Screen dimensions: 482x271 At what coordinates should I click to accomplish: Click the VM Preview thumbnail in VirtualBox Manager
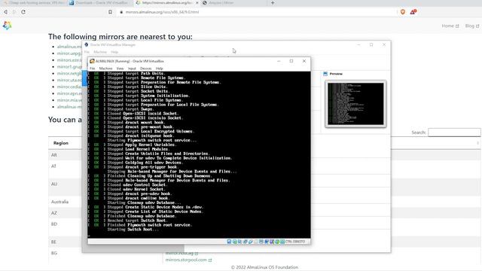pos(355,104)
